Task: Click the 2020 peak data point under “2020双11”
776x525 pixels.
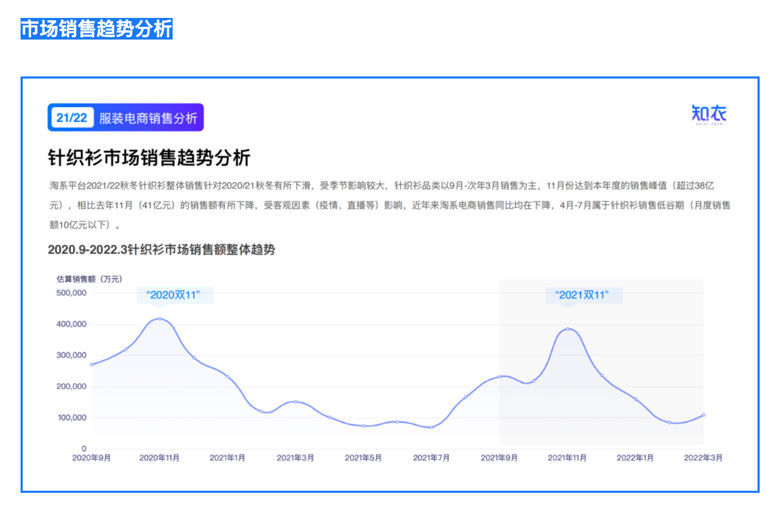Action: pyautogui.click(x=159, y=319)
